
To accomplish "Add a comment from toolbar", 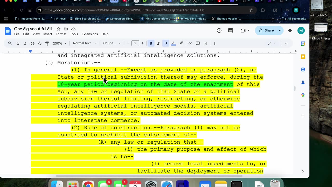I will pos(198,43).
